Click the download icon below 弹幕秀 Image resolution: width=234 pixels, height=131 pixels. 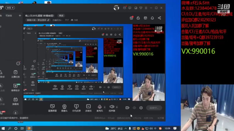click(x=16, y=113)
